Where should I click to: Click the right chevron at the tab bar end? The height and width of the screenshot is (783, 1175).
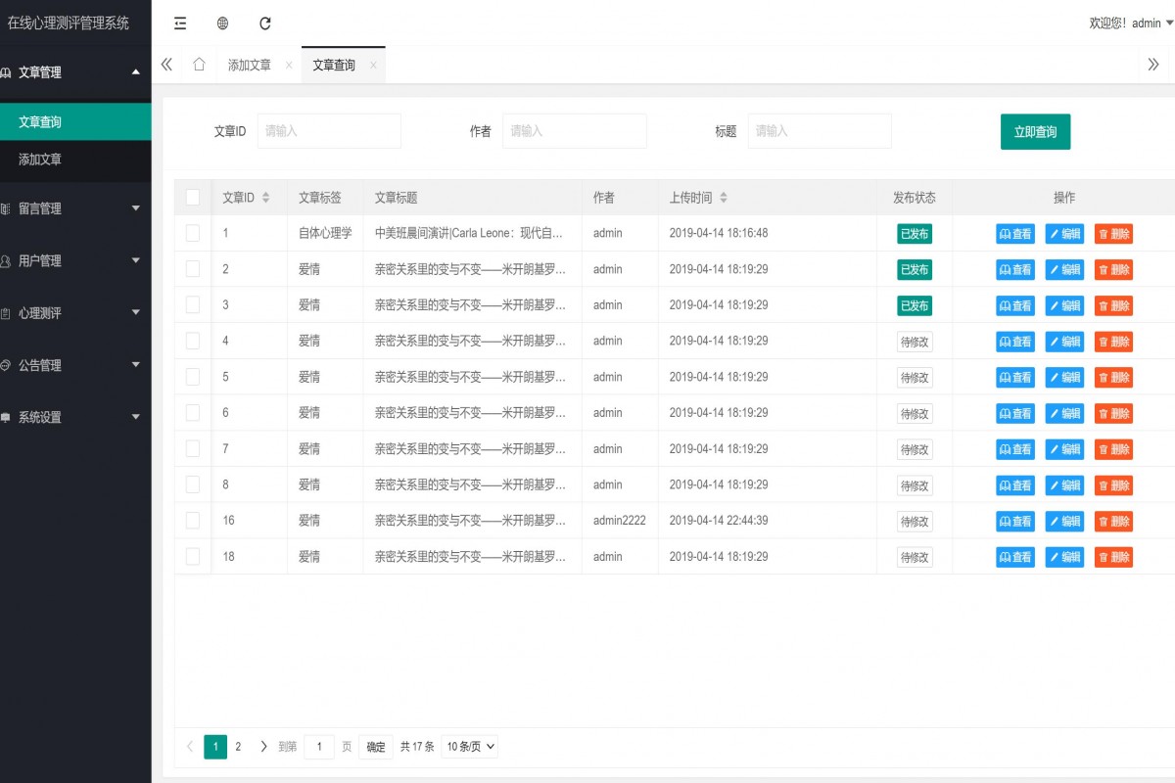[x=1153, y=64]
